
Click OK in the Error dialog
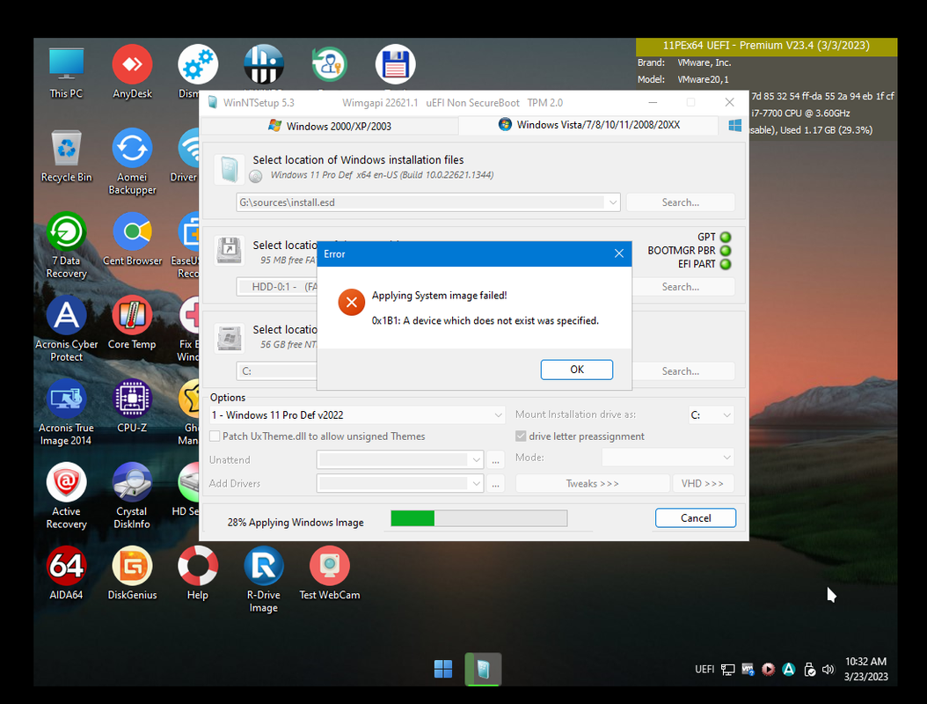pos(576,370)
